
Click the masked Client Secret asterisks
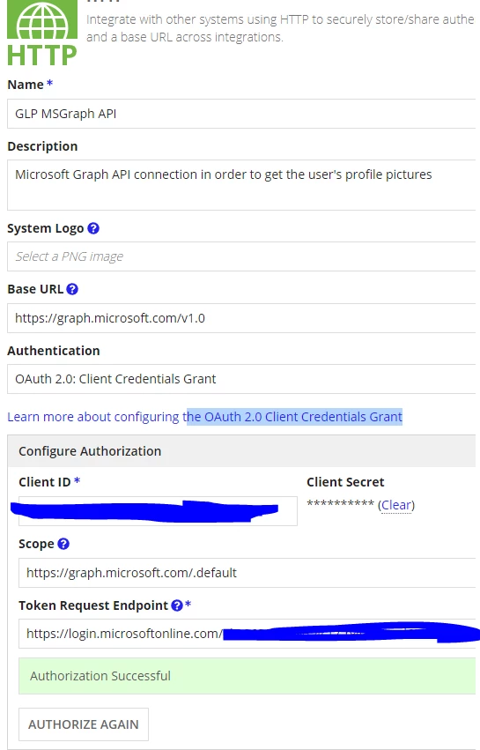(x=340, y=503)
